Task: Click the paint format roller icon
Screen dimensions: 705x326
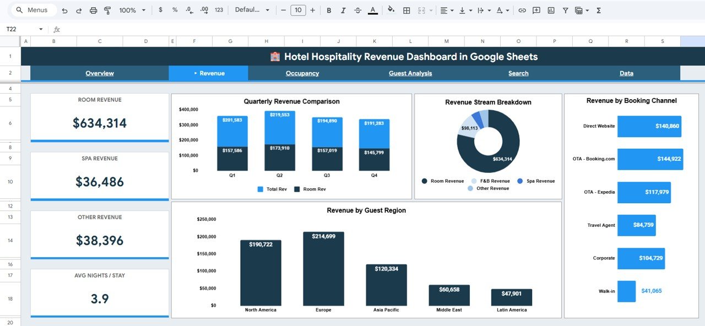Action: pyautogui.click(x=107, y=10)
